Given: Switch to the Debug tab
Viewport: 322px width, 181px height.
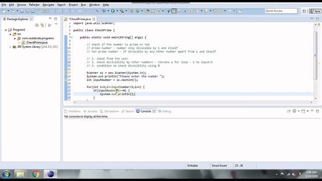Looking at the screenshot, I should point(165,111).
